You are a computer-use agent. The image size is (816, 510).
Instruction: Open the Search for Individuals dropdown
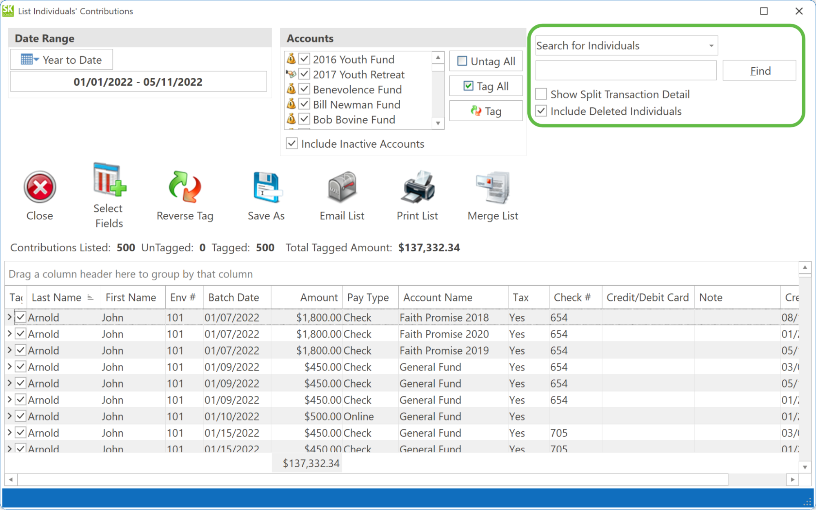[x=710, y=45]
